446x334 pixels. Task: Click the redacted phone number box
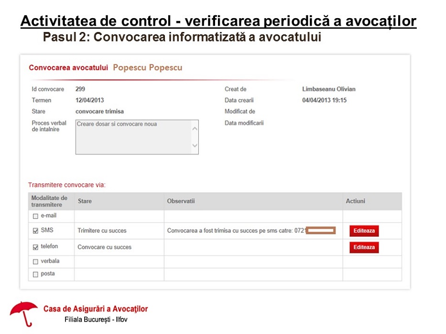(321, 231)
